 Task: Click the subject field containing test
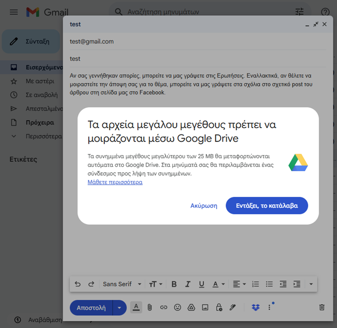click(198, 59)
